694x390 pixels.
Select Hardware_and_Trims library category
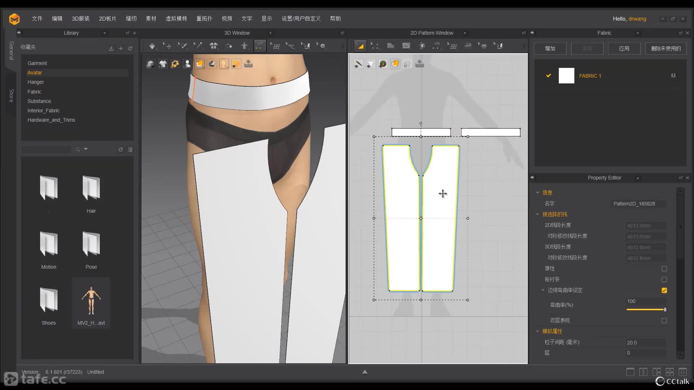(x=51, y=120)
